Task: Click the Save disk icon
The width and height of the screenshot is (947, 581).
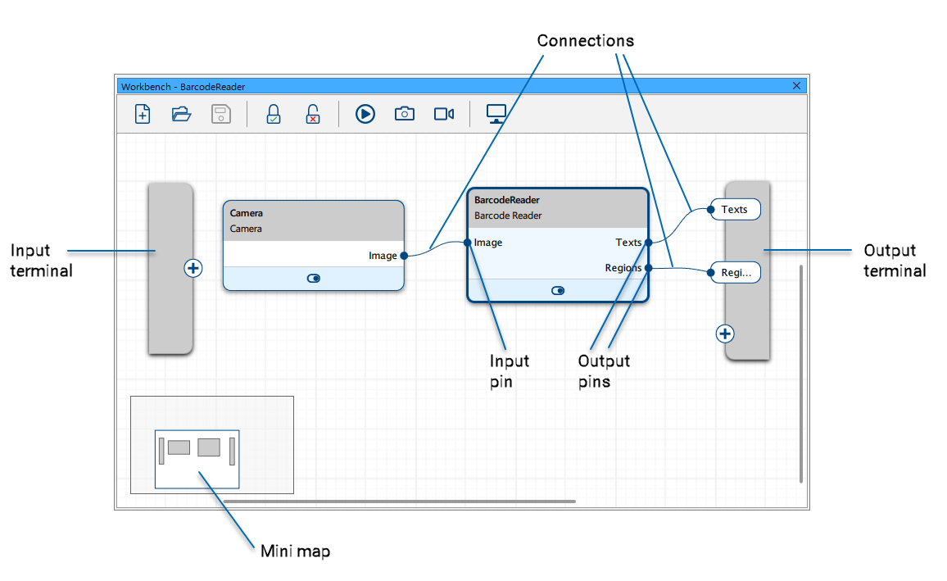Action: pyautogui.click(x=221, y=114)
